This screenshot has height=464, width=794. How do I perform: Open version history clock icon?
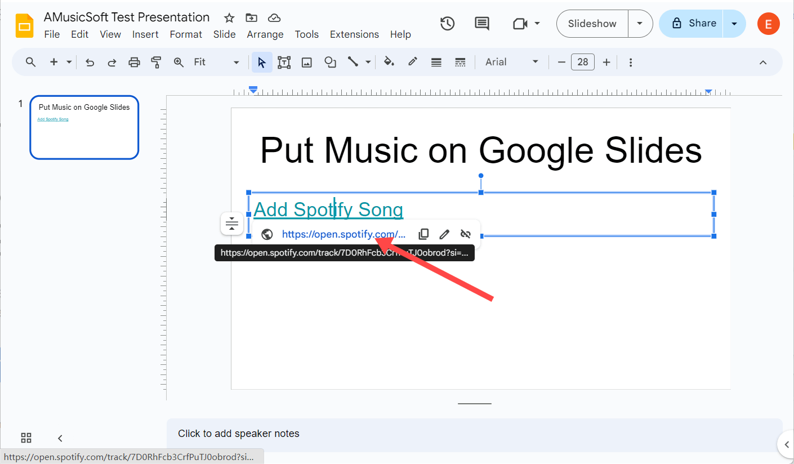point(448,24)
